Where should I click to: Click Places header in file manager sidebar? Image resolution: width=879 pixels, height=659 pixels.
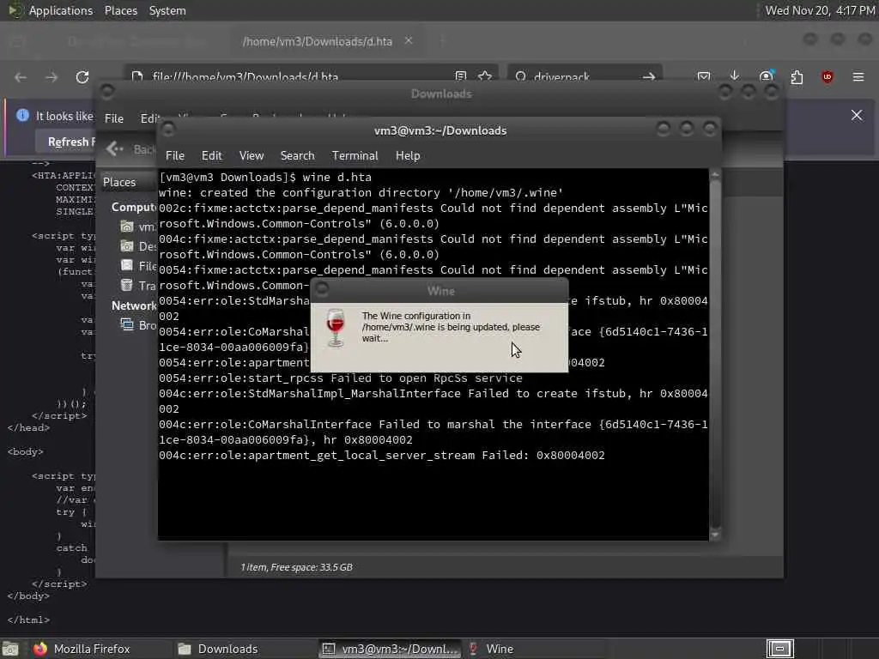click(x=119, y=182)
